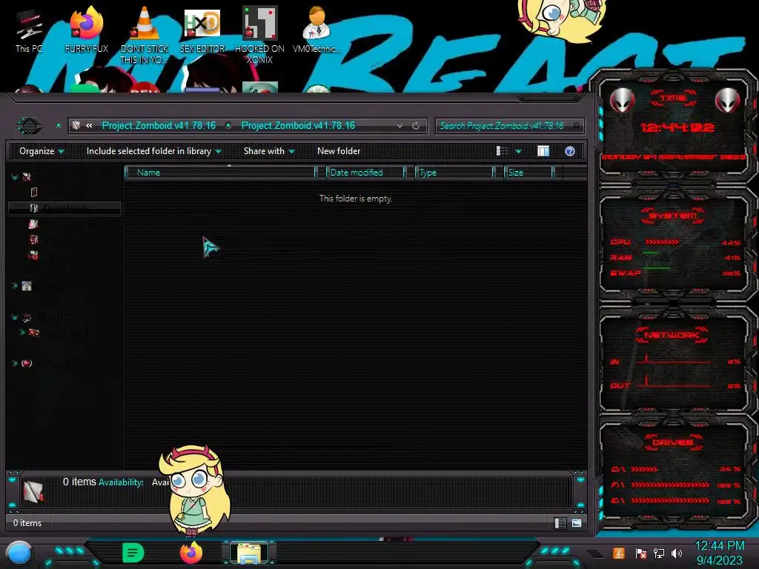Click the CPU usage bar in widget
Viewport: 759px width, 569px height.
662,242
